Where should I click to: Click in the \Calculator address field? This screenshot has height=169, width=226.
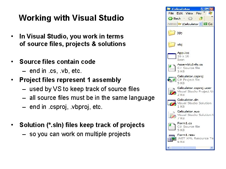(189, 24)
